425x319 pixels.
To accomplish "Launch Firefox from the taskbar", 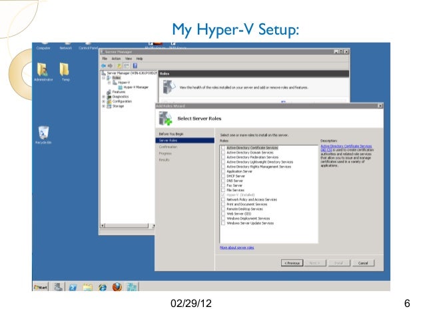I will pos(117,287).
